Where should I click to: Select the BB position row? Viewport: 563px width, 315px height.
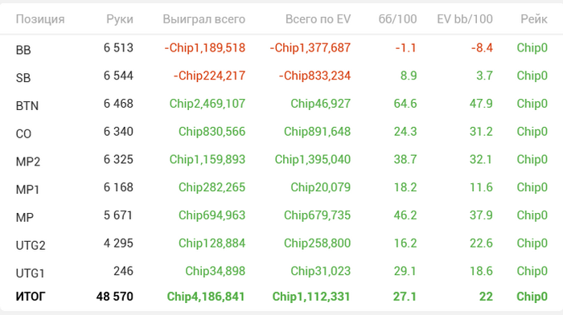point(281,48)
